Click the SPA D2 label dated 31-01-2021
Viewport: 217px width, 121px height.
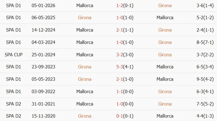click(14, 104)
